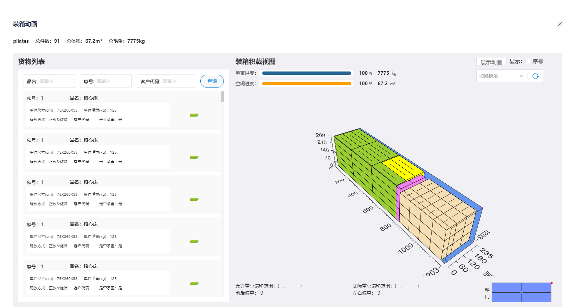The width and height of the screenshot is (562, 307).
Task: Click the blue container minimap thumbnail
Action: point(521,292)
